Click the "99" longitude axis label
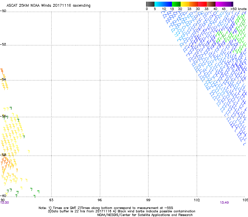The width and height of the screenshot is (248, 217). (148, 200)
